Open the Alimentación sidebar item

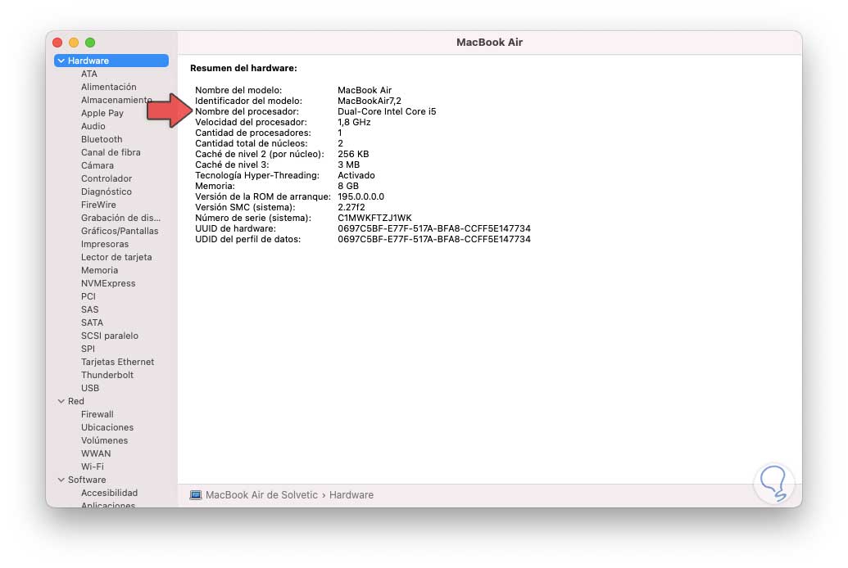pos(109,87)
